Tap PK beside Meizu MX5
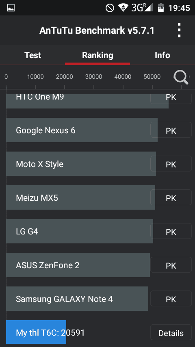This screenshot has width=195, height=347. [x=171, y=197]
